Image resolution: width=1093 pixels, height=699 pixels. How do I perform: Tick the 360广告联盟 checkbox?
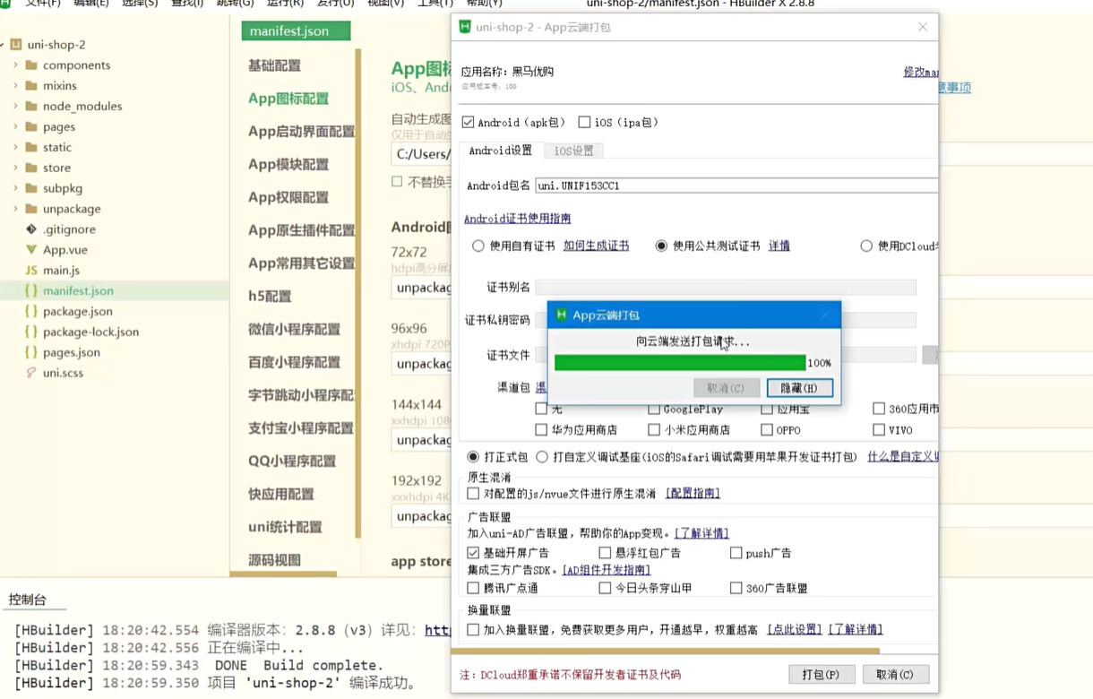coord(736,588)
